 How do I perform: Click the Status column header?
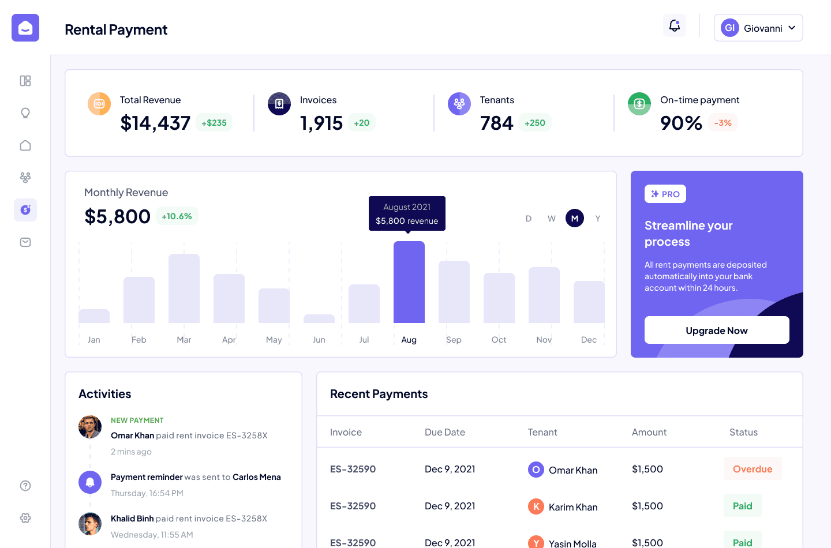point(743,432)
